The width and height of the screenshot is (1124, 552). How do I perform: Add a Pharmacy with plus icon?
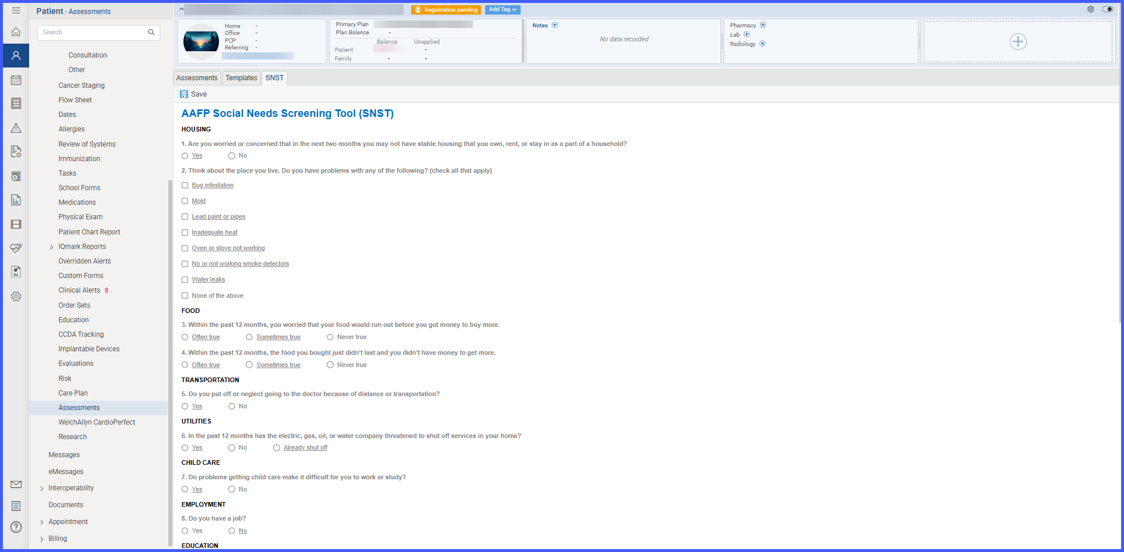tap(763, 25)
